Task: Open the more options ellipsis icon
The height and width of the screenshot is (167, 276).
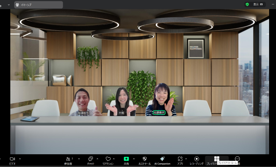Action: pos(237,159)
